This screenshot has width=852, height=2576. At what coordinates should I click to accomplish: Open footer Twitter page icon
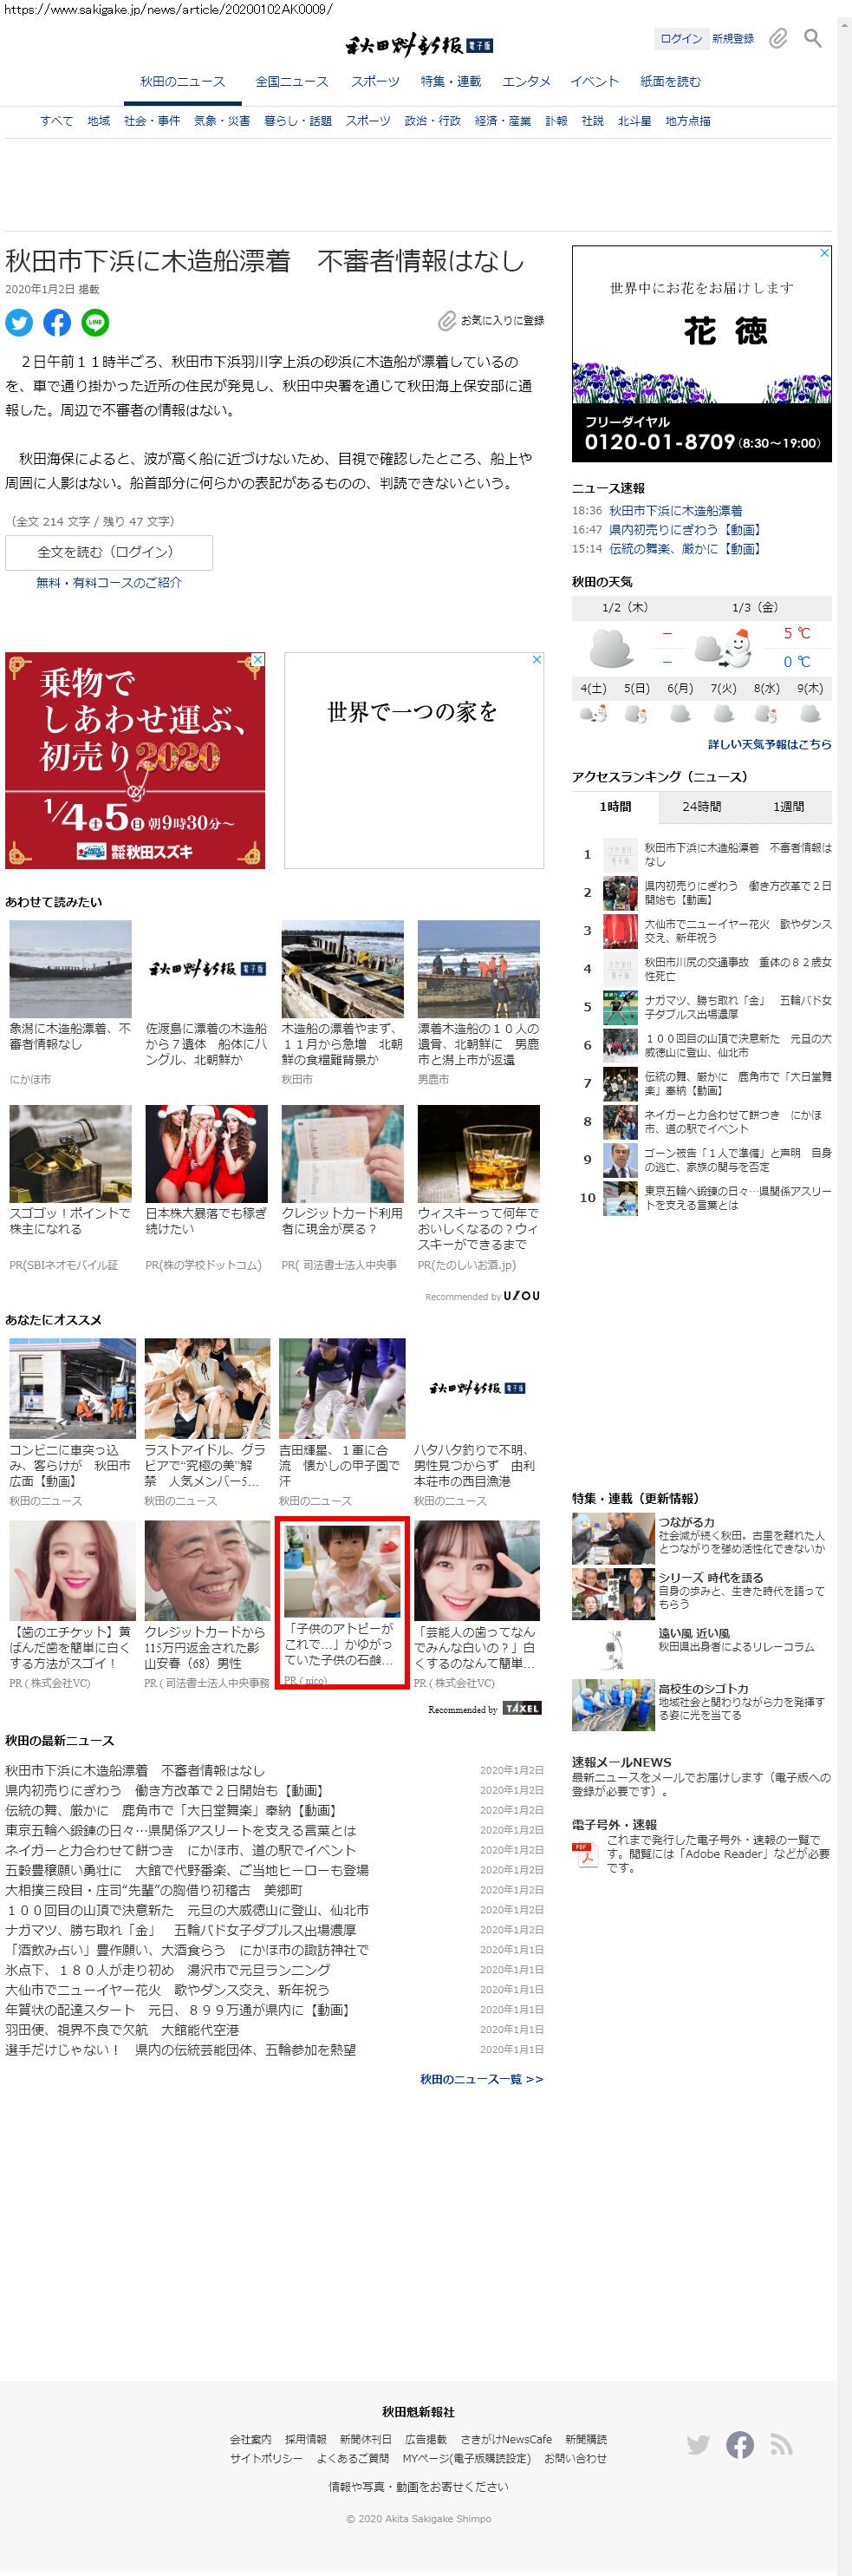click(699, 2445)
